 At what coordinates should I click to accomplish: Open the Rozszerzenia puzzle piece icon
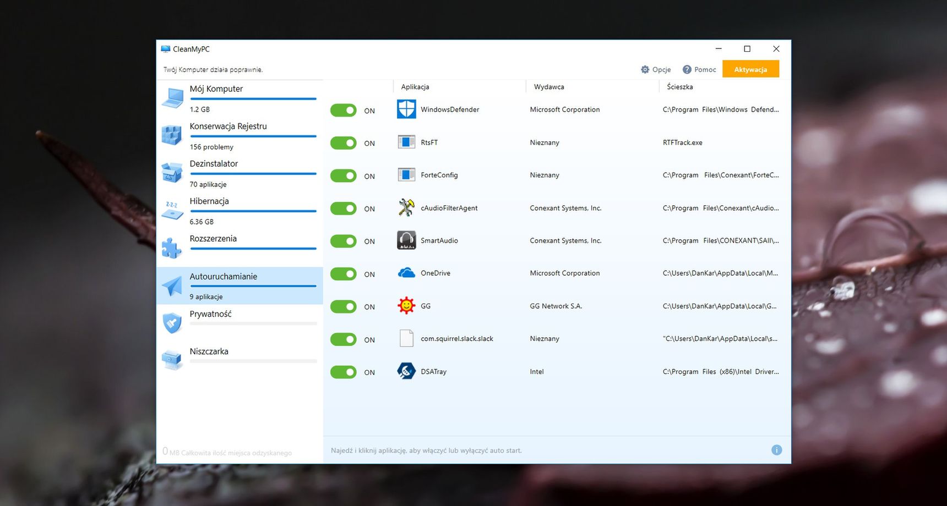(172, 248)
